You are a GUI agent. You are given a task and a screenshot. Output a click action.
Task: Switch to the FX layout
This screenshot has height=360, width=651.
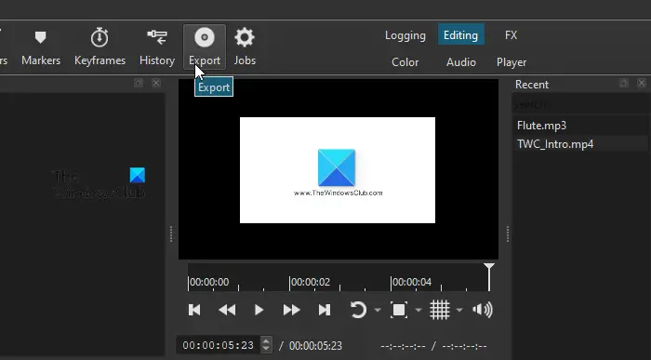(511, 35)
